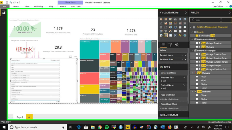Select the Matrix visual
The image size is (232, 130).
point(170,35)
